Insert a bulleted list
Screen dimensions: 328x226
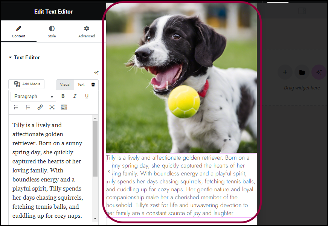click(x=16, y=107)
